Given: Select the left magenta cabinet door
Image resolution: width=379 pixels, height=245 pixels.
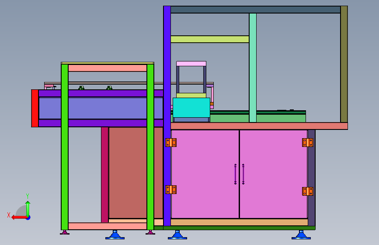Looking at the screenshot, I should pos(205,174).
